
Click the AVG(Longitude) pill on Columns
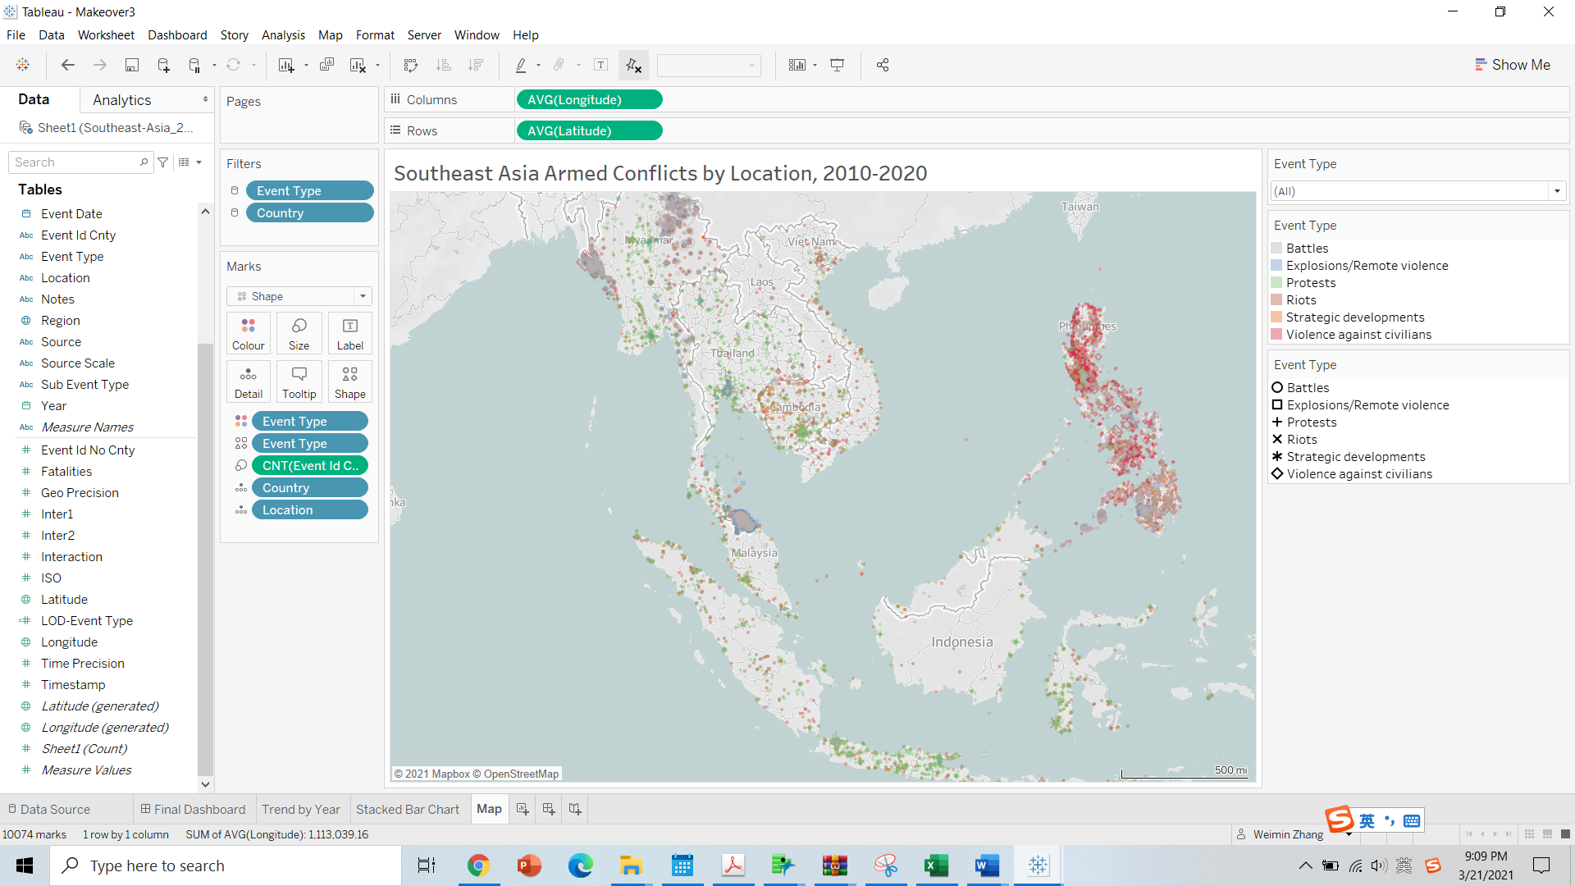coord(588,99)
